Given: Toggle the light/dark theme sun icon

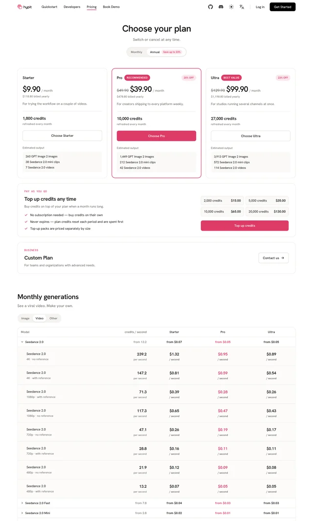Looking at the screenshot, I should point(231,7).
